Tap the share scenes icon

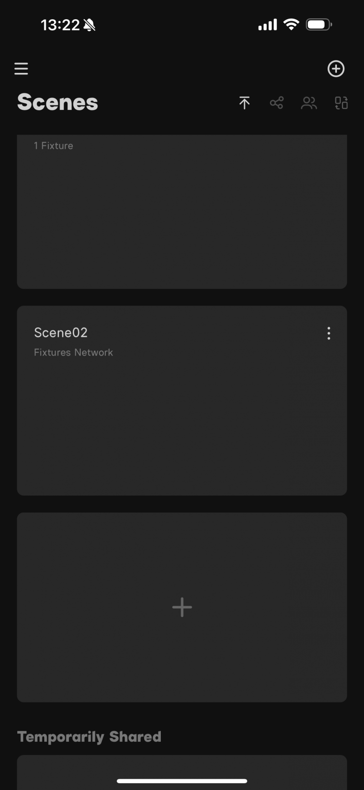point(276,102)
